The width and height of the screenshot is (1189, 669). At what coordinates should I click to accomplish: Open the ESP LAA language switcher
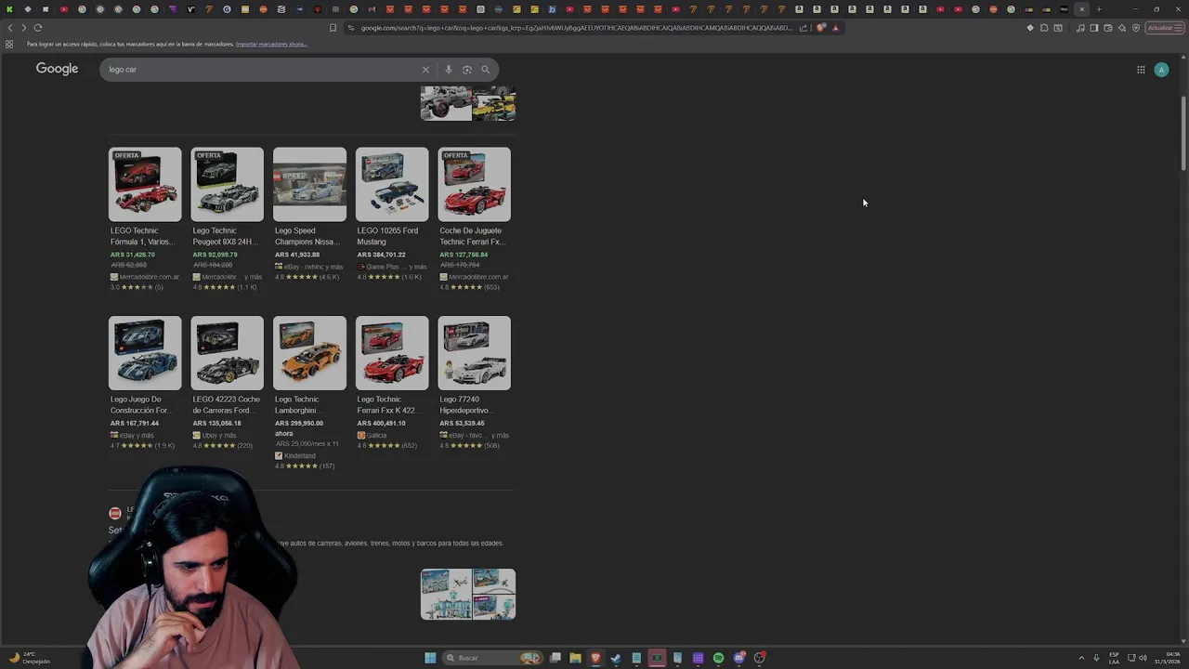click(1115, 658)
